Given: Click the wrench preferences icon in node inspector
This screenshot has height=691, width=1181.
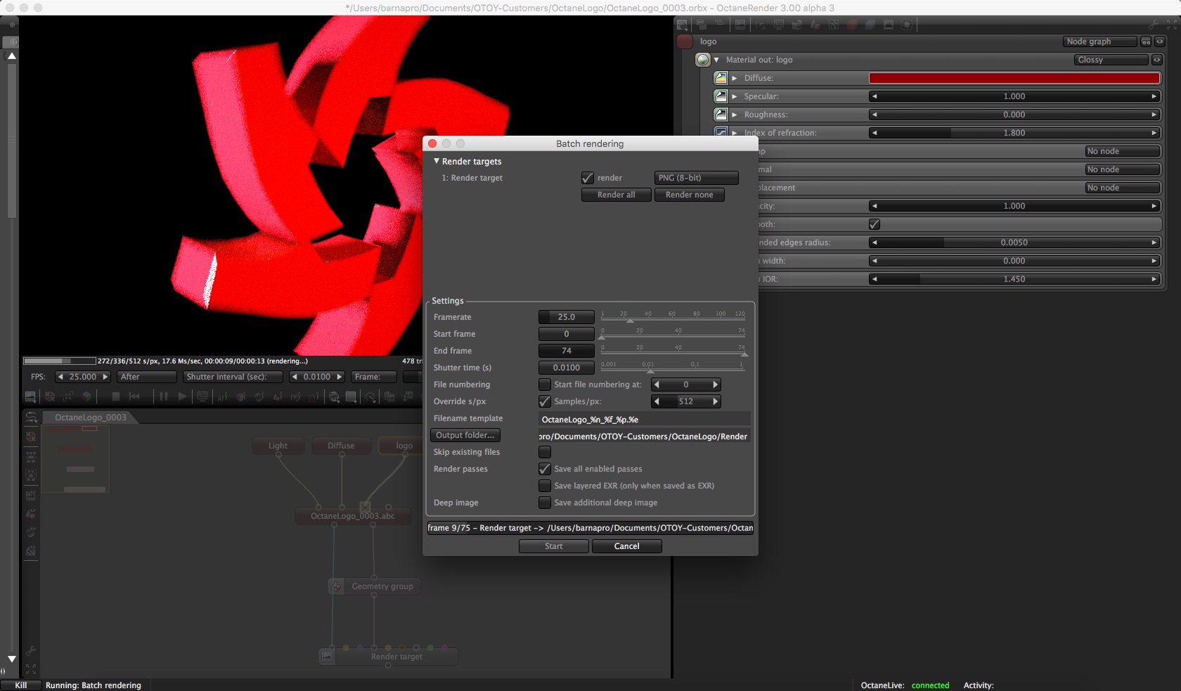Looking at the screenshot, I should pyautogui.click(x=1153, y=25).
